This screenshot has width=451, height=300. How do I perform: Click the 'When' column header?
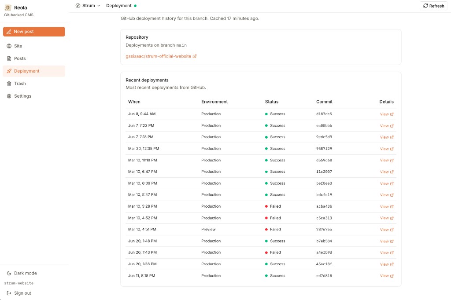coord(134,102)
